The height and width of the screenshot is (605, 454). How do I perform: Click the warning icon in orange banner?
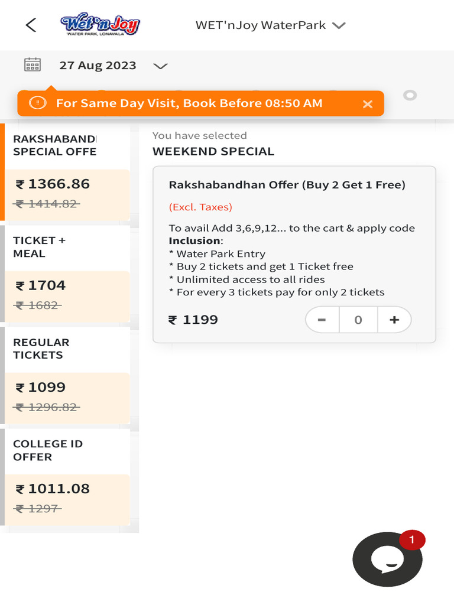coord(37,103)
